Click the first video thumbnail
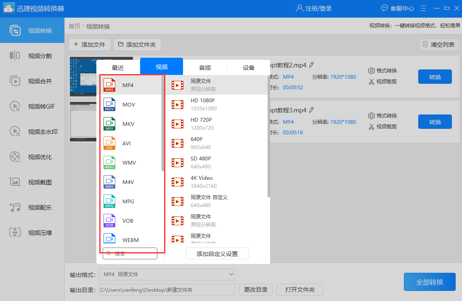The image size is (462, 301). tap(83, 76)
